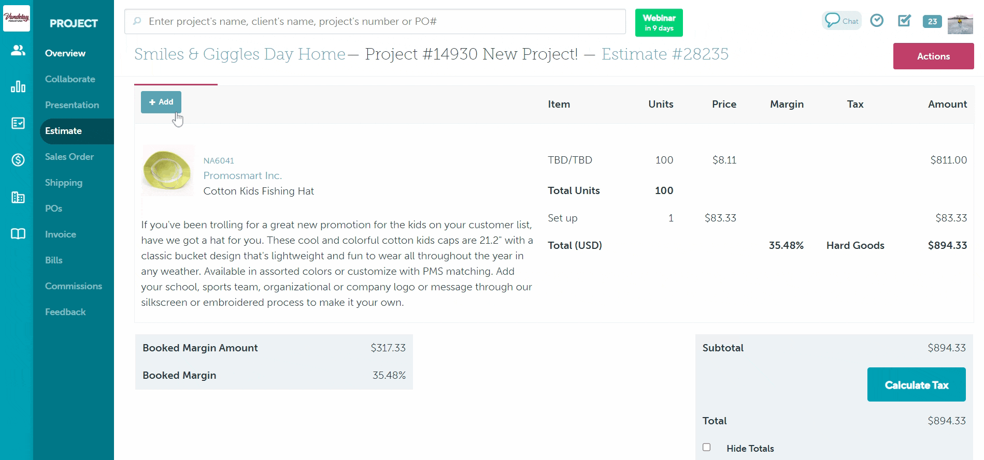Open the Actions dropdown button
The width and height of the screenshot is (984, 460).
click(933, 56)
